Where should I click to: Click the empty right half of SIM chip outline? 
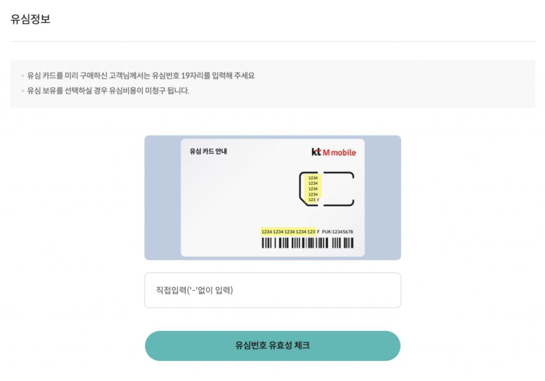(338, 189)
